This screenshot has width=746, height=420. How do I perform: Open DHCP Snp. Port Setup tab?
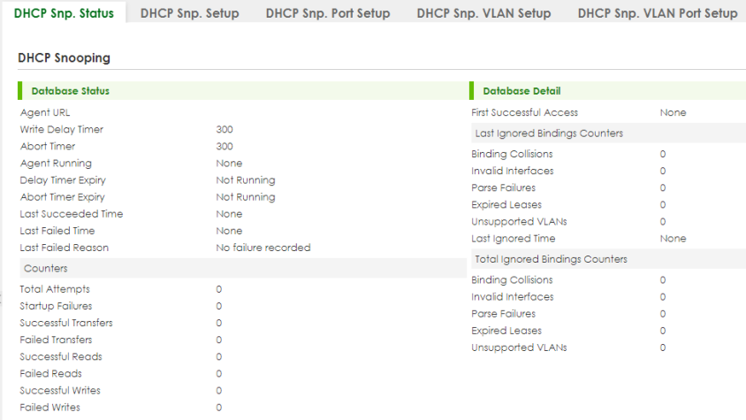point(328,13)
